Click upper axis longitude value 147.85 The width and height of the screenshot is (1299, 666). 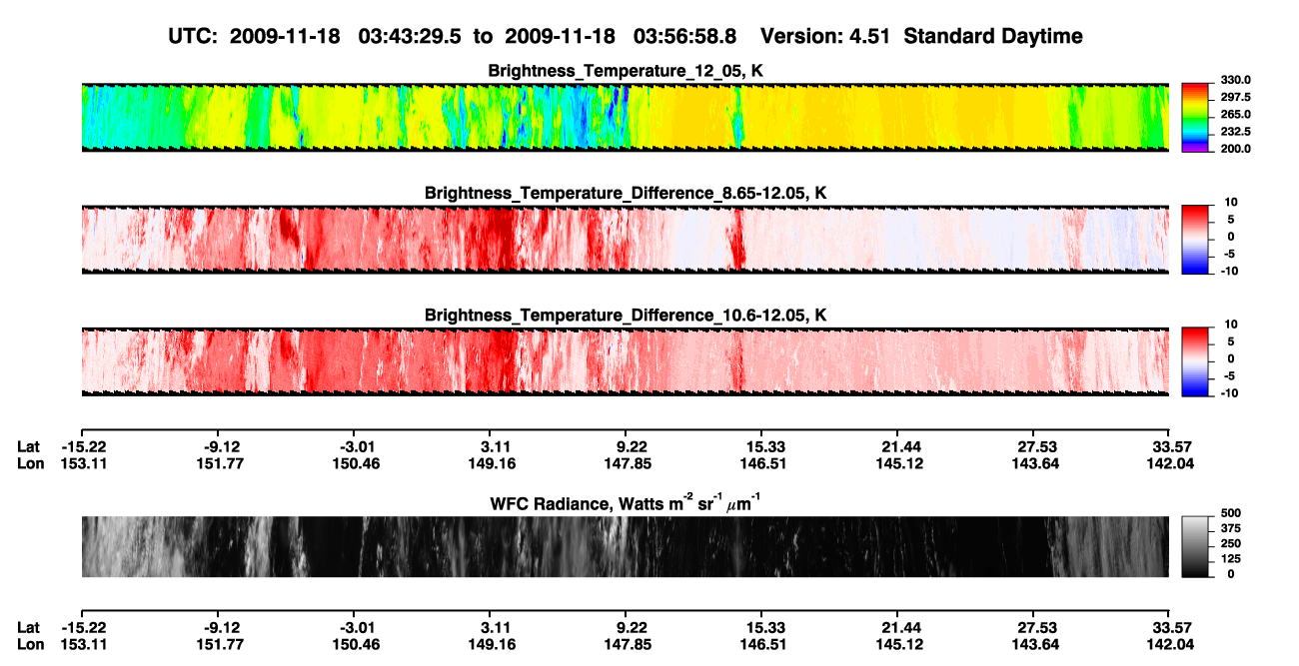pos(626,463)
